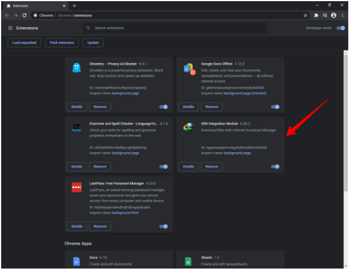Click the Google Docs Offline icon
350x272 pixels.
[189, 69]
